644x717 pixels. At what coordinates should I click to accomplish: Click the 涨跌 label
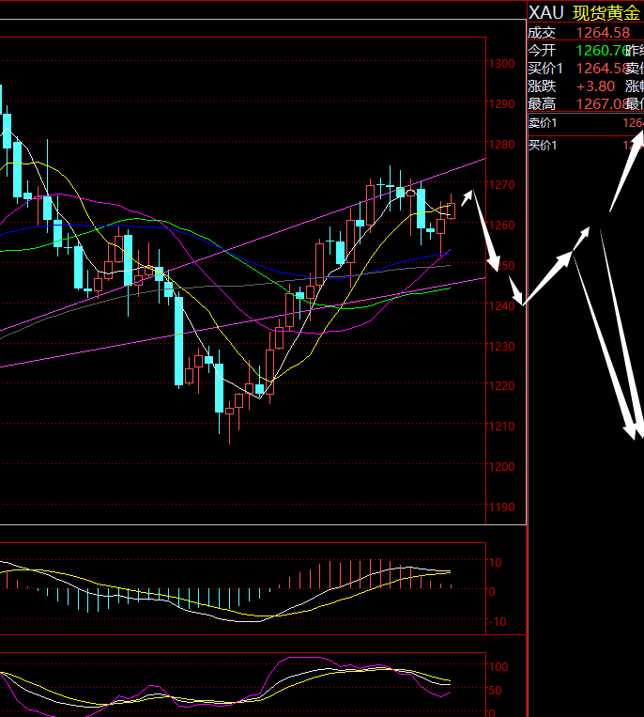[x=542, y=86]
